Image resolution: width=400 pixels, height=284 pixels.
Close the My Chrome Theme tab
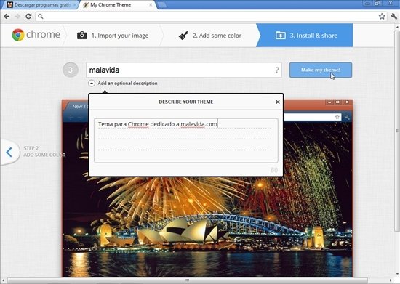tap(151, 5)
